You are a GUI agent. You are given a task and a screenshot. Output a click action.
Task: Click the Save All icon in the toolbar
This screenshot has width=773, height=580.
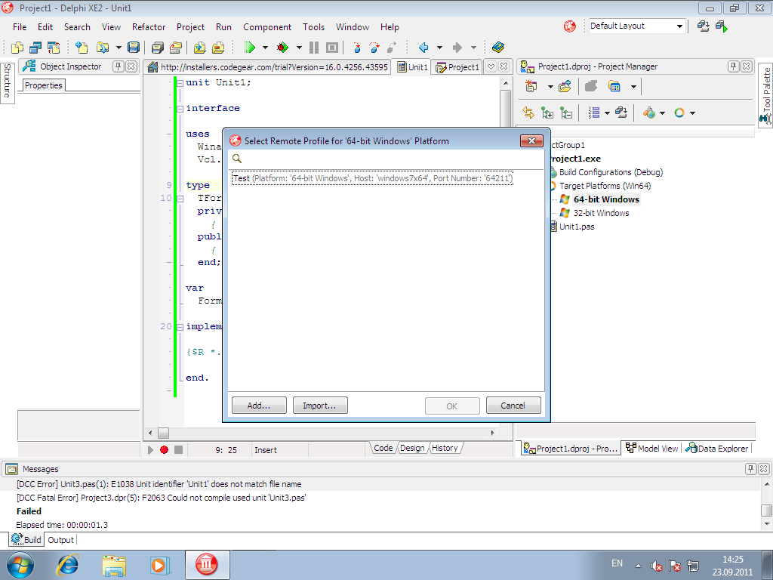point(157,48)
